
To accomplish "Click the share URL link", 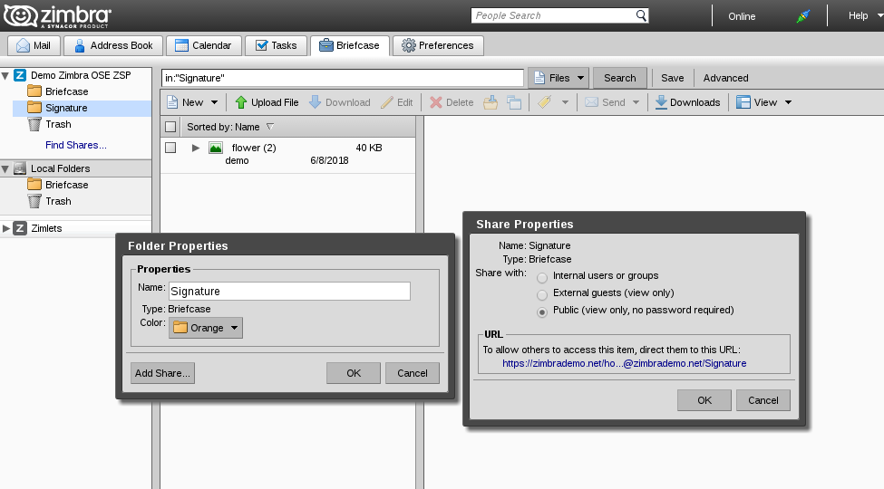I will click(x=624, y=364).
